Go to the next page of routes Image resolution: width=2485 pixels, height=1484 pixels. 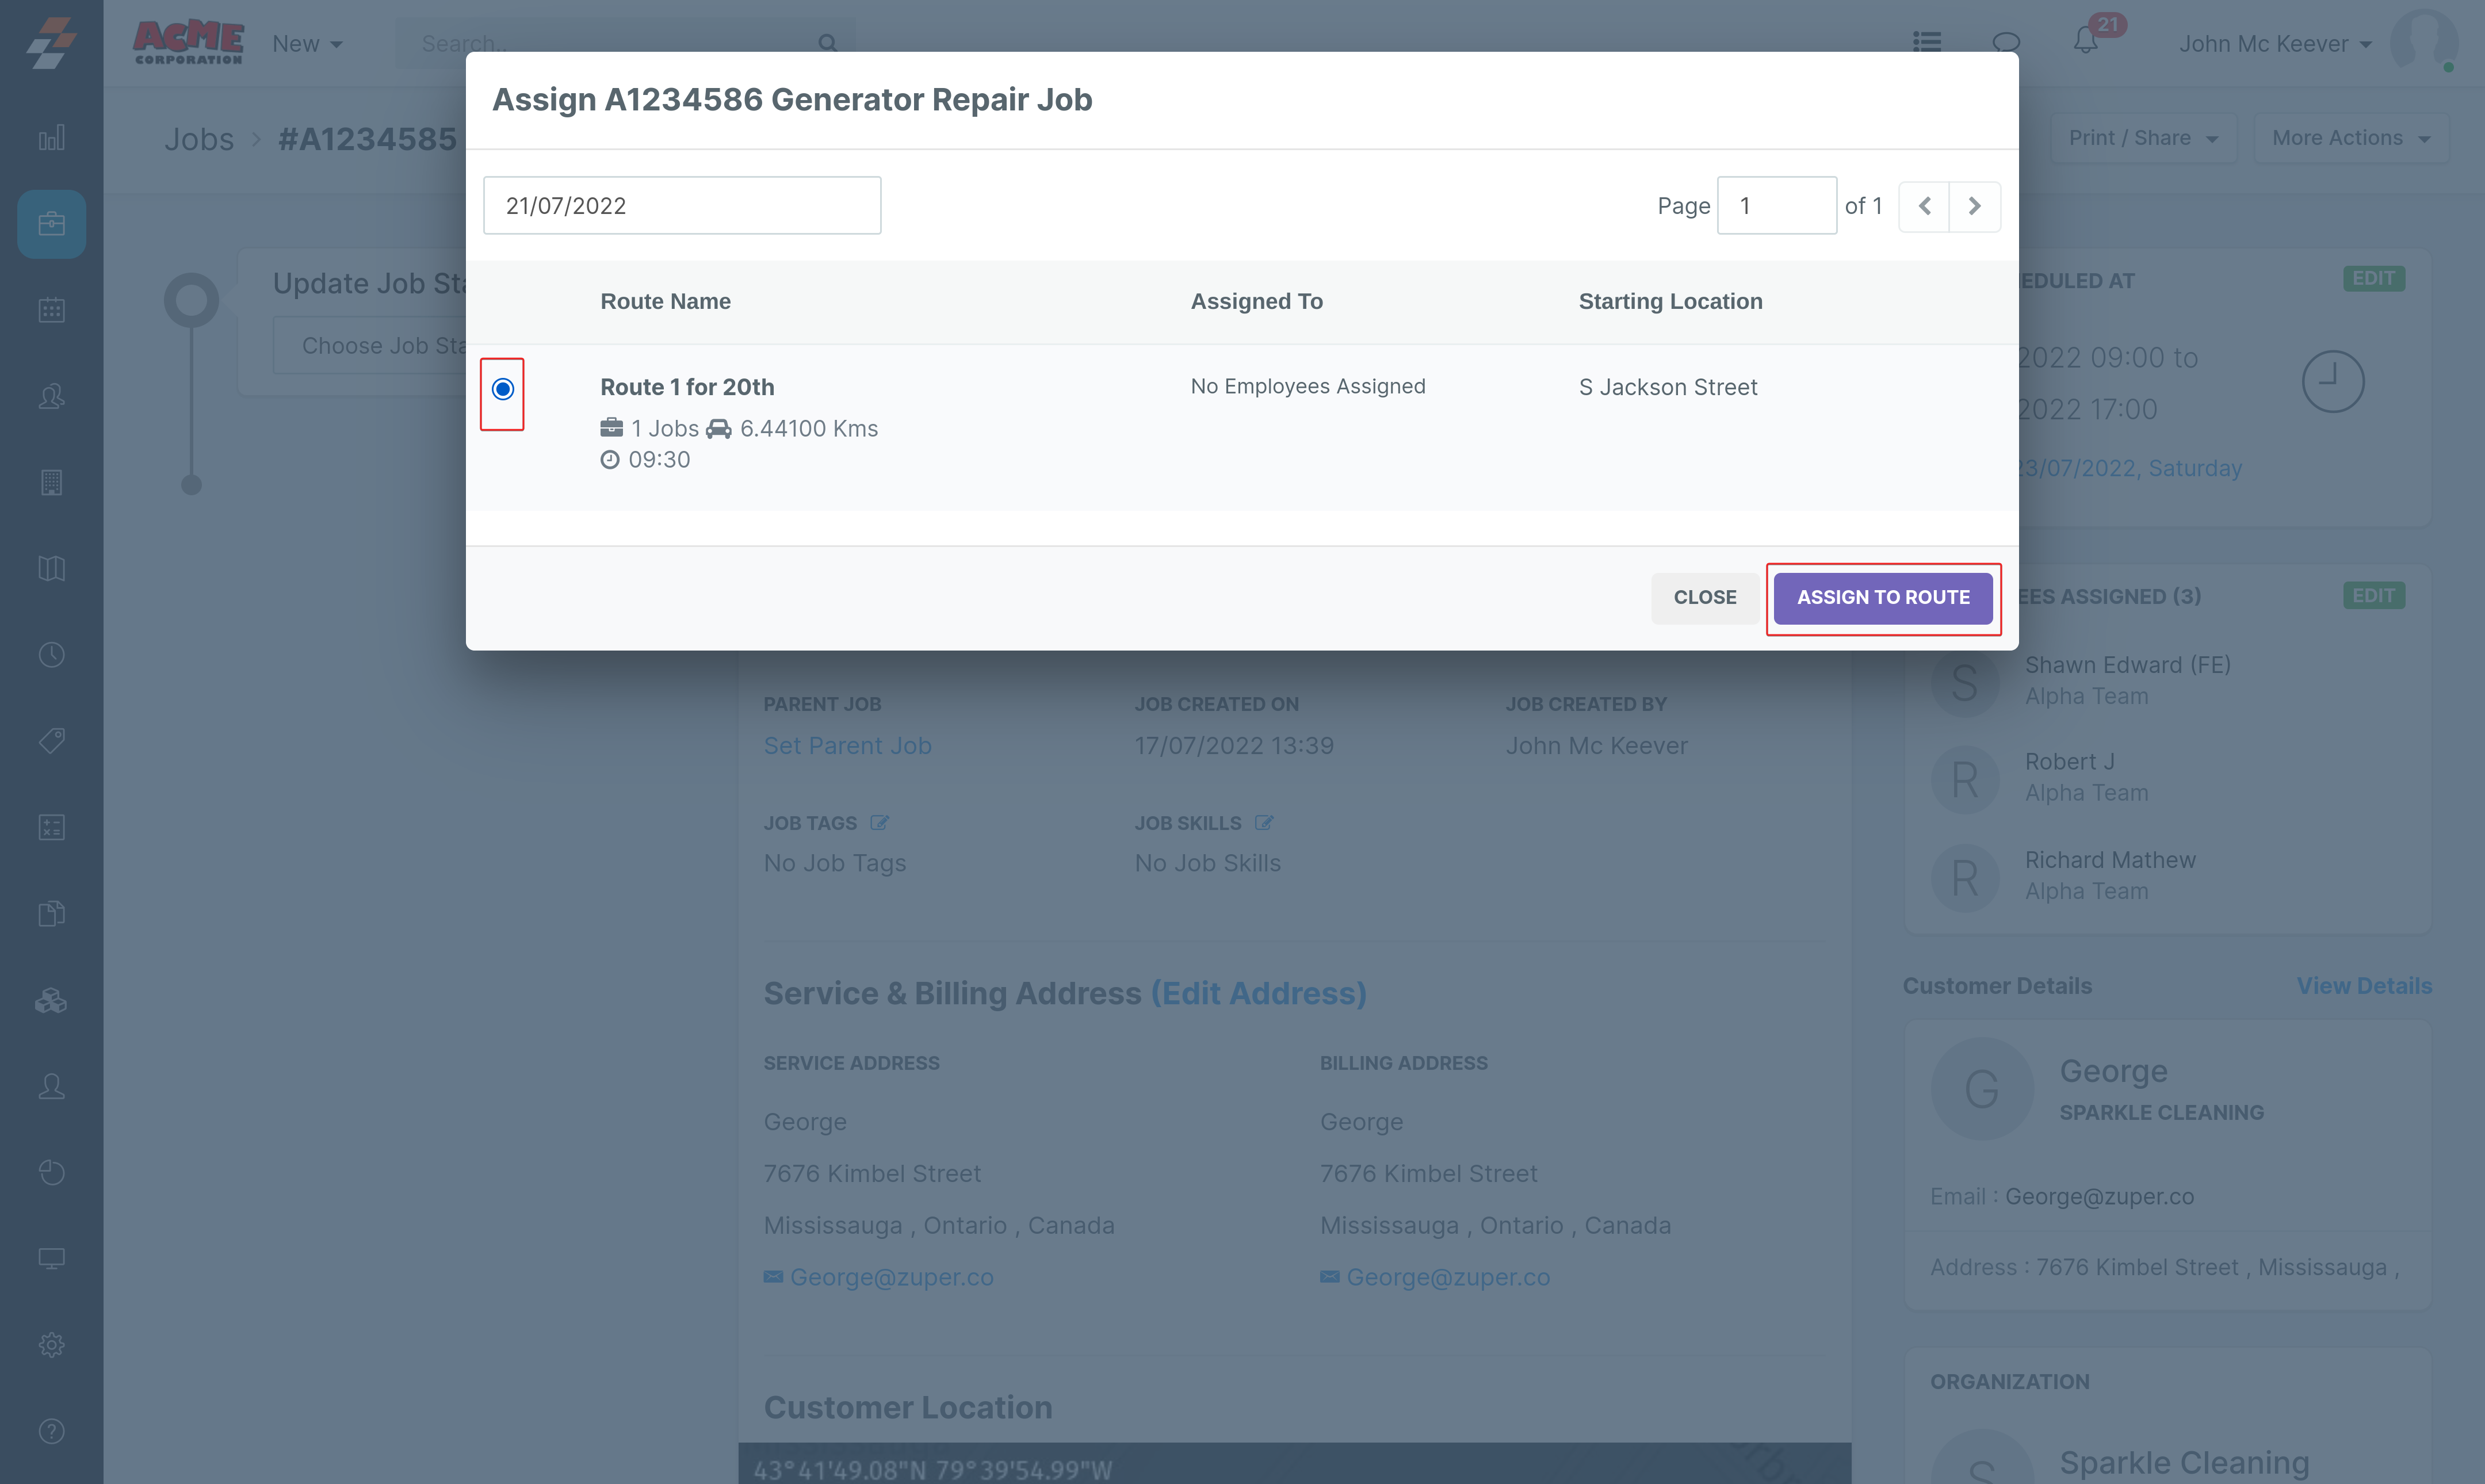[x=1974, y=206]
